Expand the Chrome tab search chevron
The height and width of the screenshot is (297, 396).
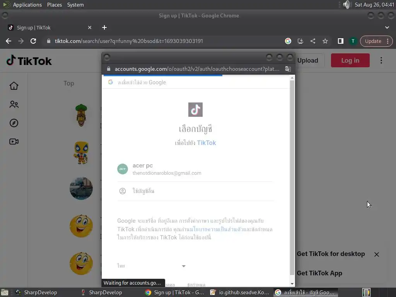tap(387, 27)
